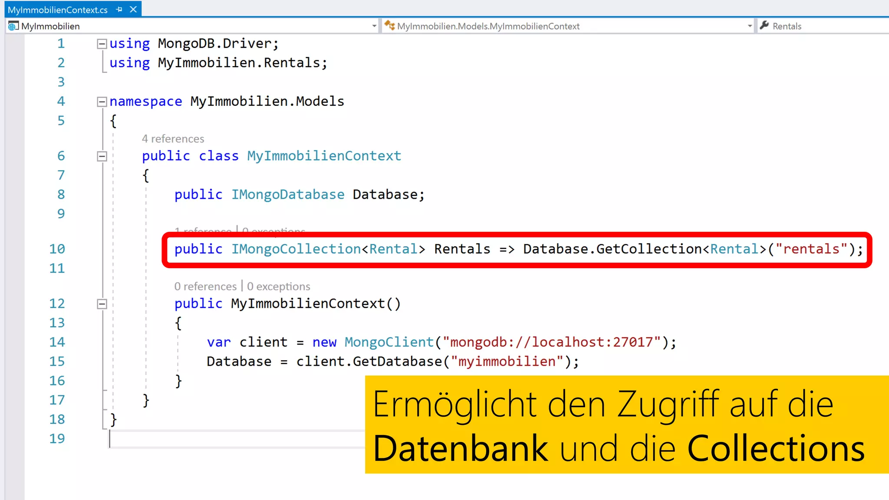Screen dimensions: 889x500
Task: Open the '0 exceptions' CodeLens link above constructor
Action: pos(279,286)
